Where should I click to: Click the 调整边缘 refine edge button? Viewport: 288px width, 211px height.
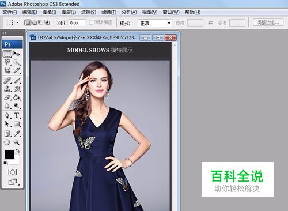[268, 22]
